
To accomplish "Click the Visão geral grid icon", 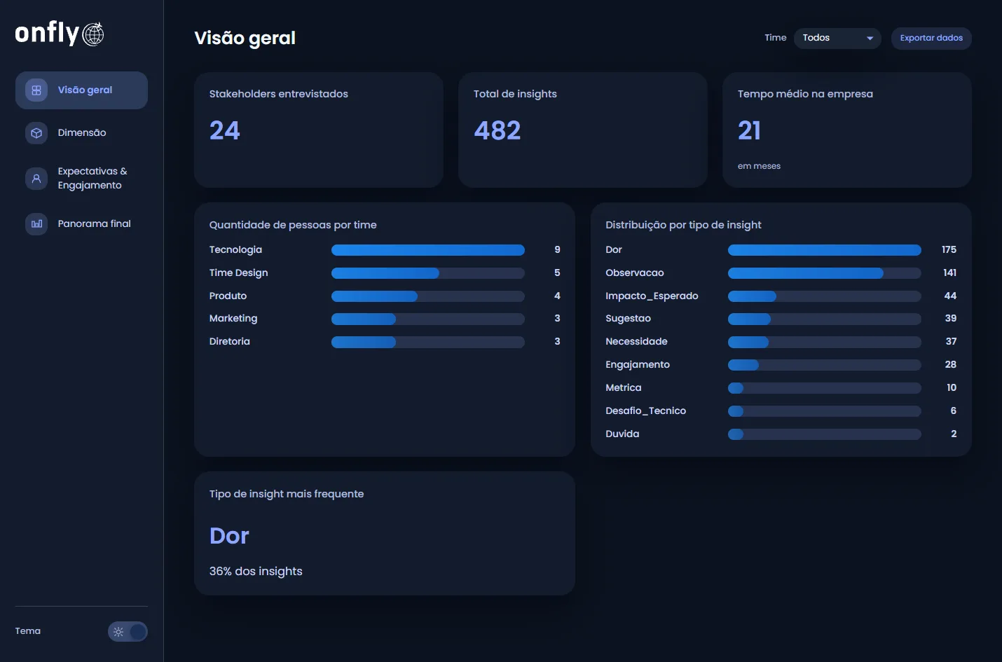I will (x=36, y=90).
